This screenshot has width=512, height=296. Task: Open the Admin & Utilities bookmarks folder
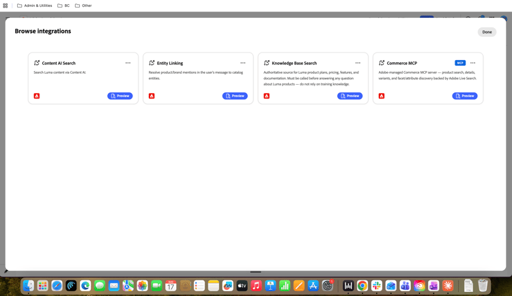click(x=35, y=5)
